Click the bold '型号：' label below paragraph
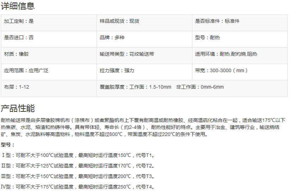The width and height of the screenshot is (290, 192). [8, 145]
